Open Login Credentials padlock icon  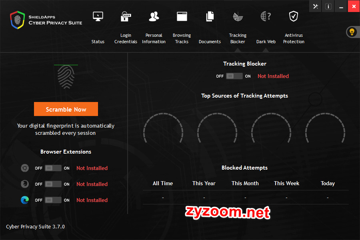(x=126, y=16)
